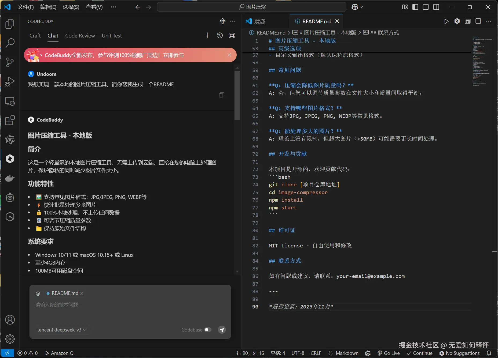Toggle the bottom panel
498x358 pixels.
click(426, 7)
